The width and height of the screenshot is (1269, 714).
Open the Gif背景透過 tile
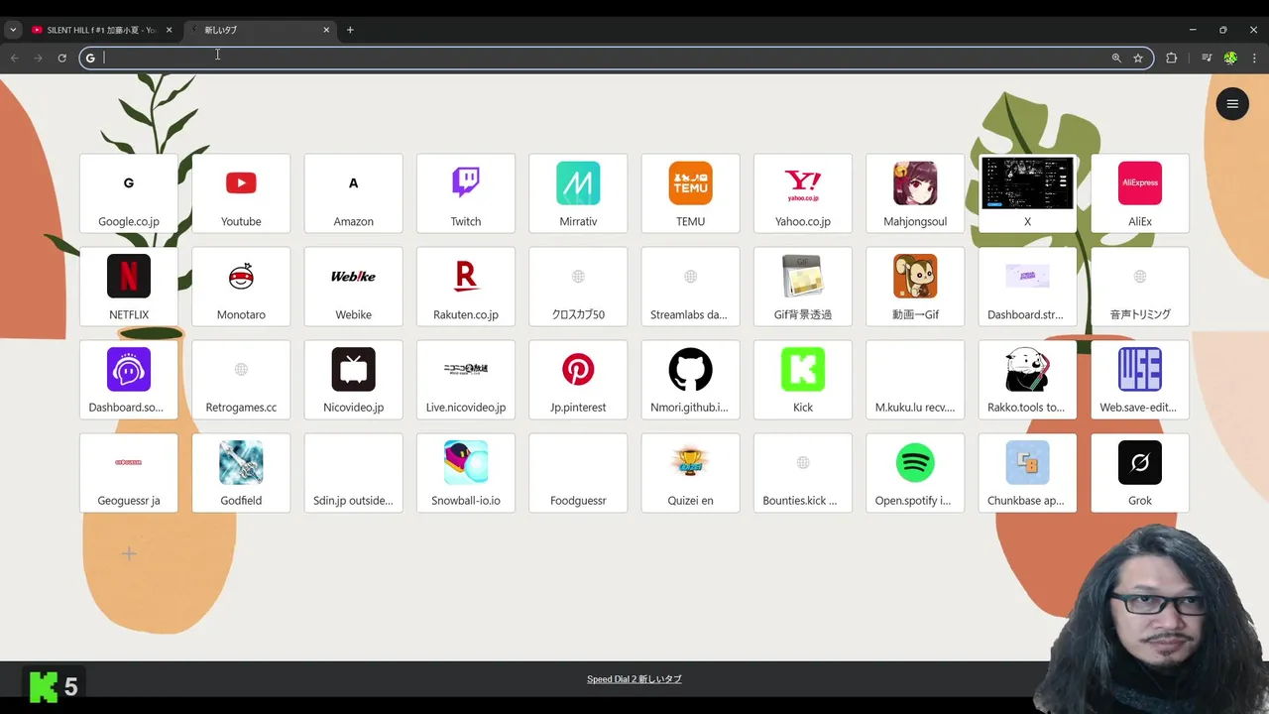tap(803, 287)
